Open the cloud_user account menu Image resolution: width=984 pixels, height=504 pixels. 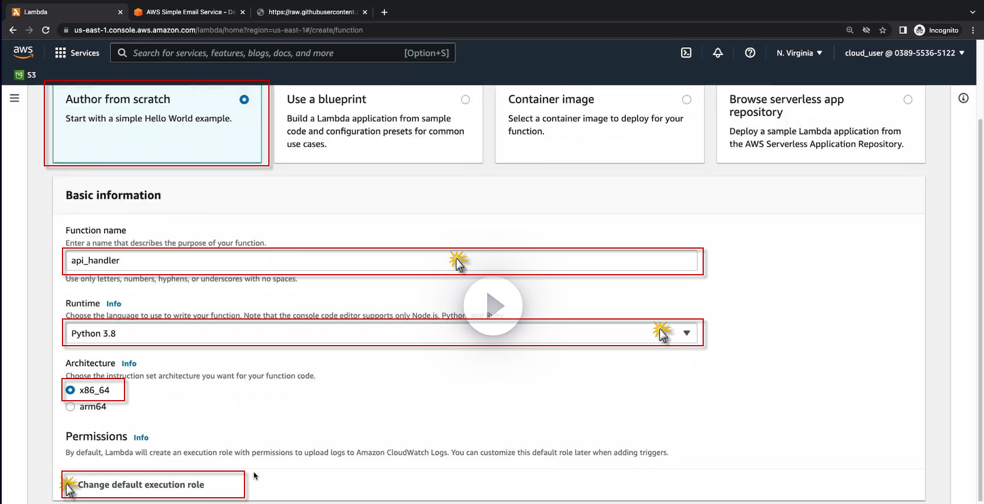[904, 53]
